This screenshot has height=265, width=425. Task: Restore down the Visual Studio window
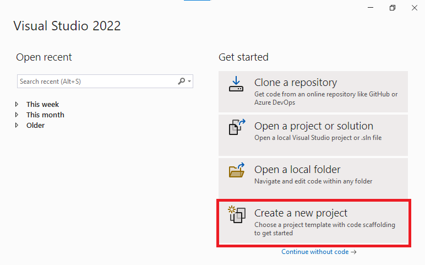pyautogui.click(x=392, y=8)
